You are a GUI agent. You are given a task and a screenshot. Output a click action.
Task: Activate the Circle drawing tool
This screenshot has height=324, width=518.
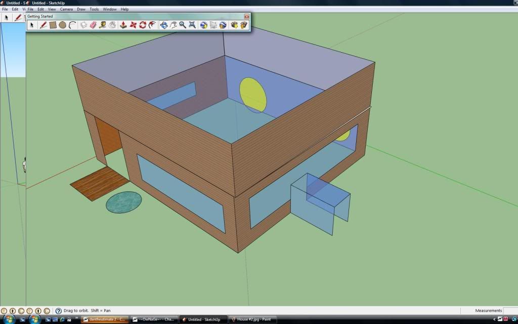tap(62, 25)
